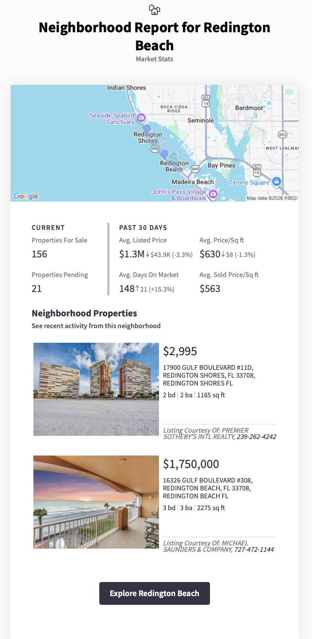Click the houses icon above the report title
312x639 pixels.
tap(155, 10)
